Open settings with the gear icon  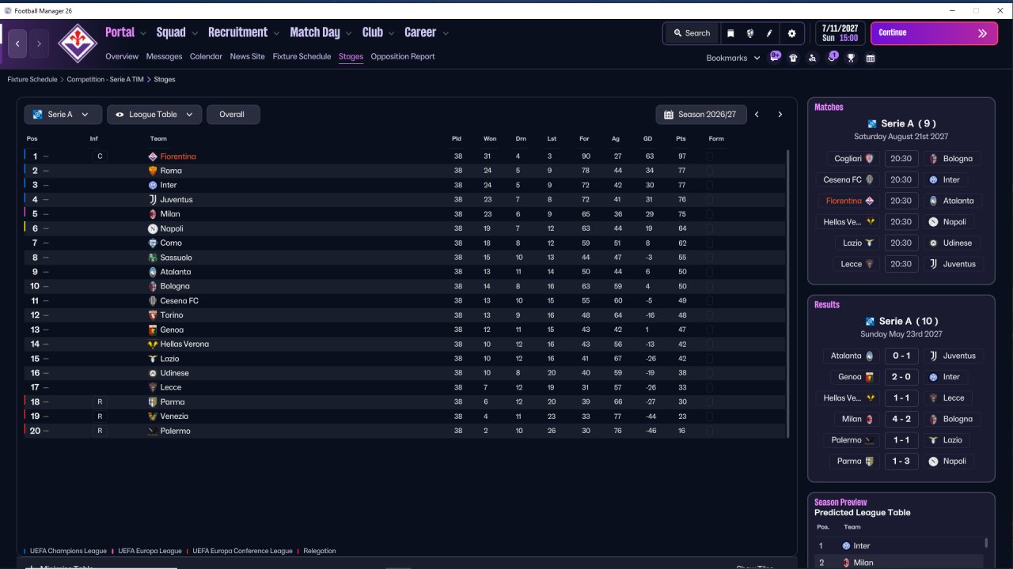point(791,33)
